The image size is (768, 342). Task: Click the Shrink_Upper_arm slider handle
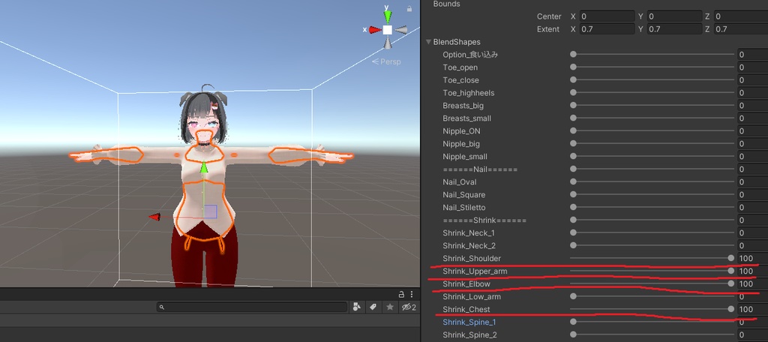[x=731, y=271]
